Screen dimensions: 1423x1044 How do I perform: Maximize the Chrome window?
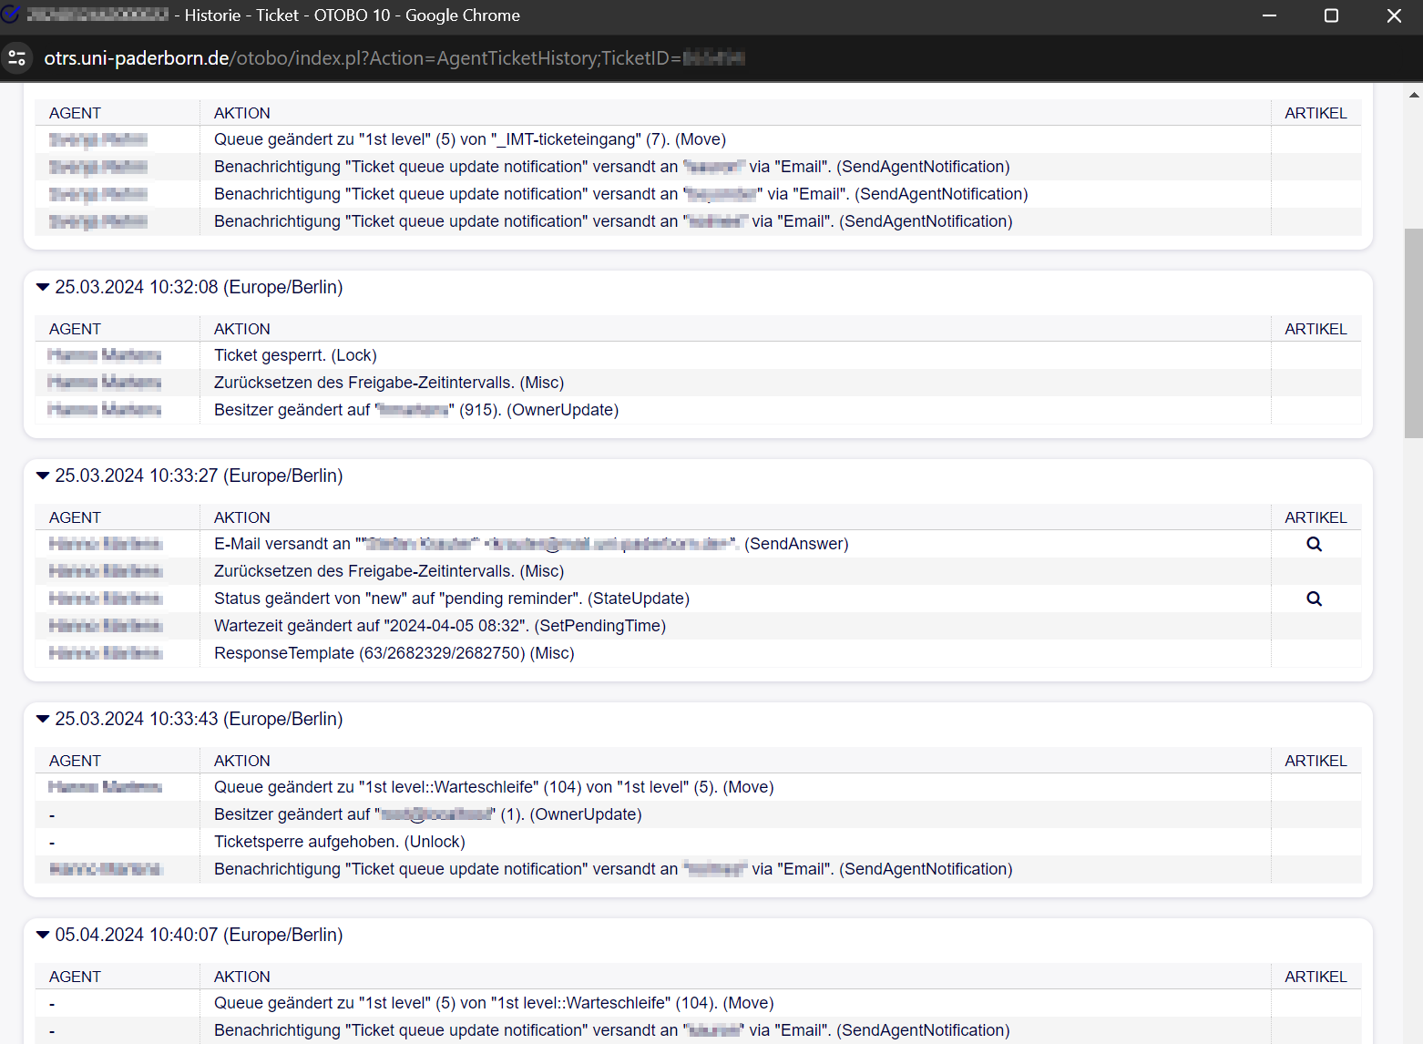[1331, 15]
